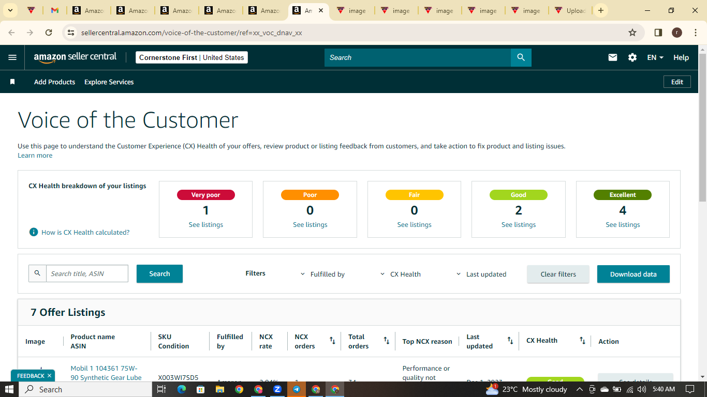Click the info icon beside CX Health calculated
The height and width of the screenshot is (397, 707).
pyautogui.click(x=34, y=232)
